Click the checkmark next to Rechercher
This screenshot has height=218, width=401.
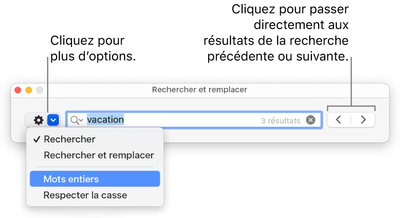38,139
